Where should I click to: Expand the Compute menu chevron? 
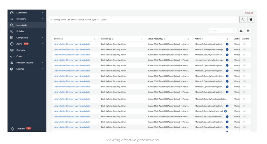tap(43, 50)
